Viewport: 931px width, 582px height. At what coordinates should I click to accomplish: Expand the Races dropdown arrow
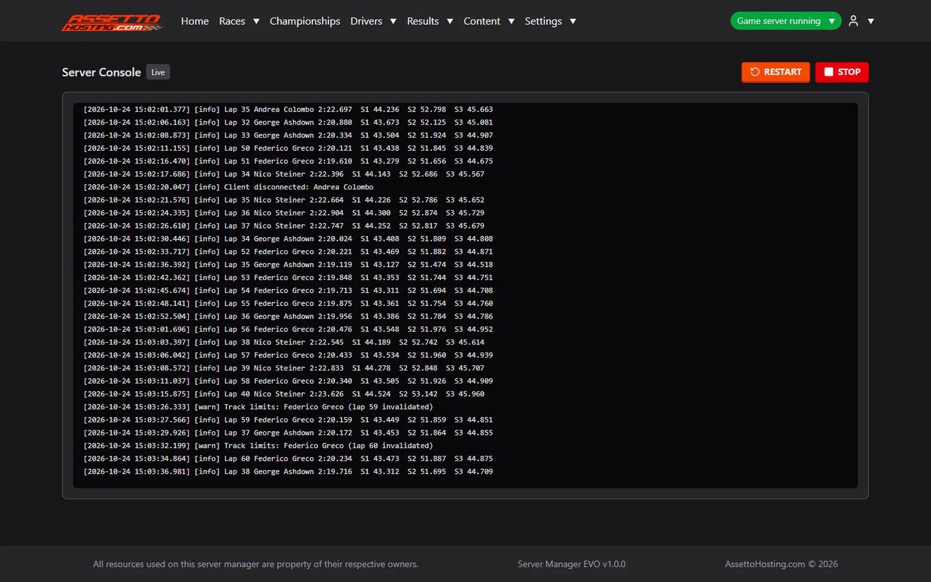click(x=257, y=21)
